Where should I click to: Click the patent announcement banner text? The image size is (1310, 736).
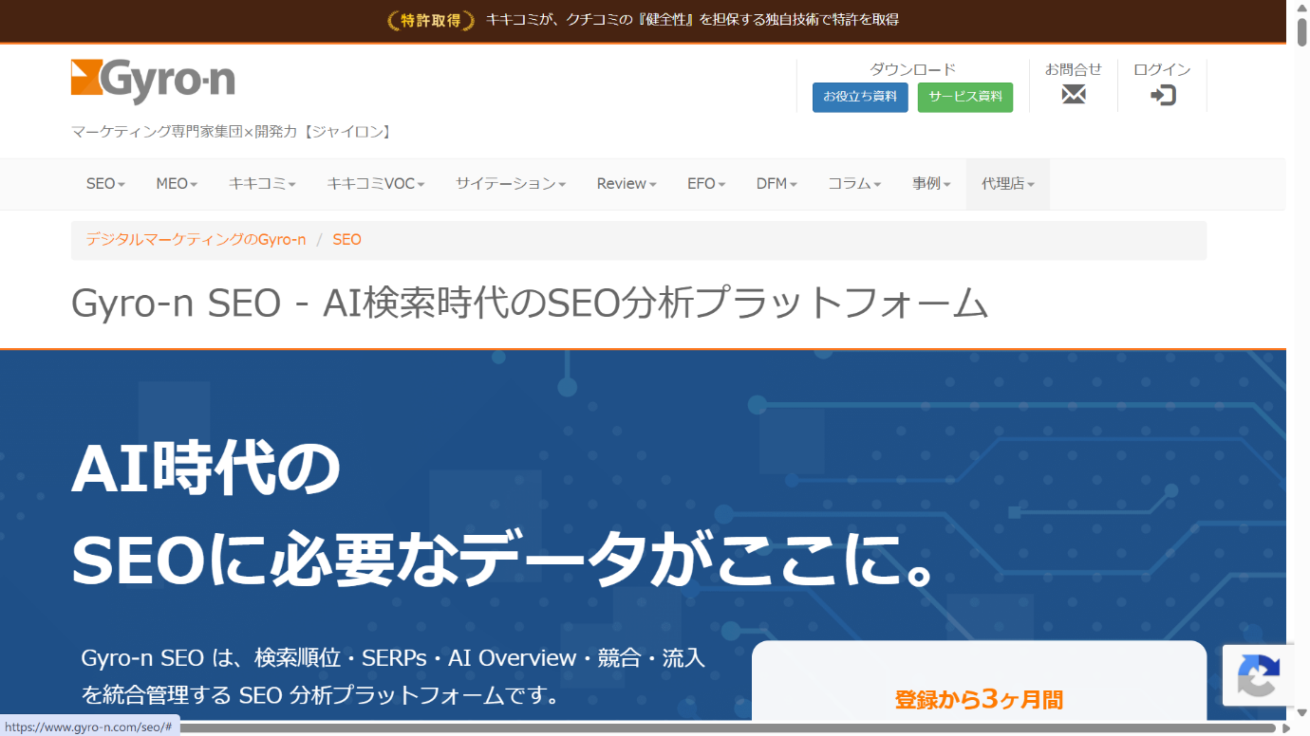[692, 20]
